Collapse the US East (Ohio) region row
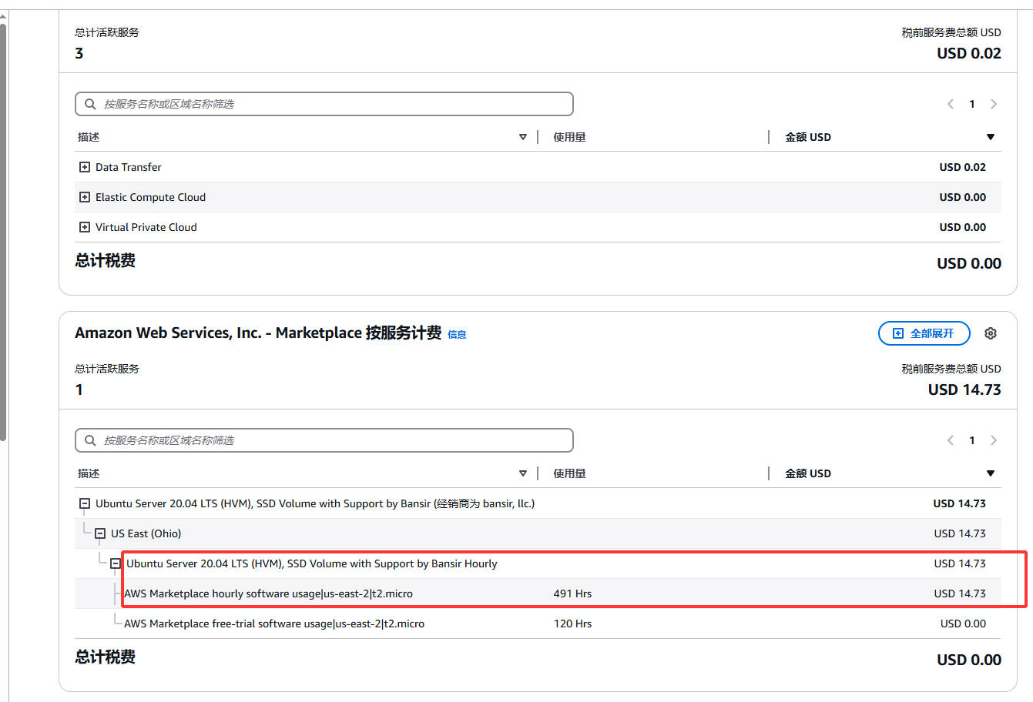 (100, 533)
